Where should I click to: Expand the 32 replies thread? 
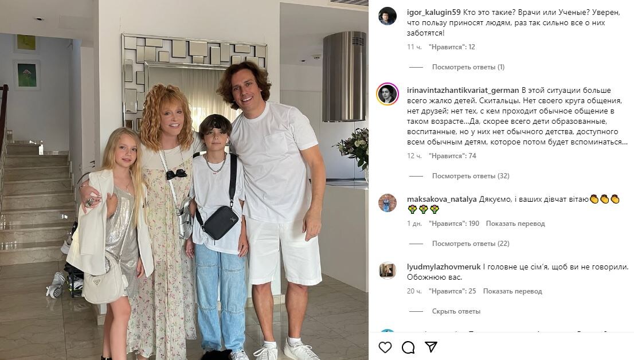click(471, 176)
